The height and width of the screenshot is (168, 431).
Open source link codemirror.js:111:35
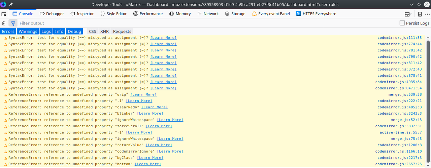pos(400,38)
